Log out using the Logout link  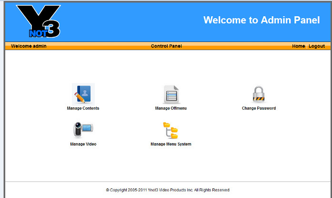[x=316, y=46]
